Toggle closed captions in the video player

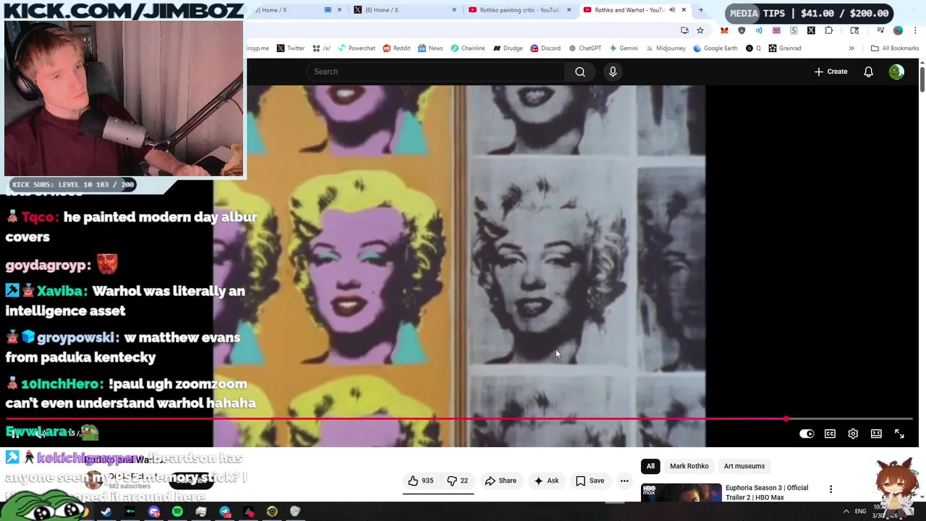(830, 433)
